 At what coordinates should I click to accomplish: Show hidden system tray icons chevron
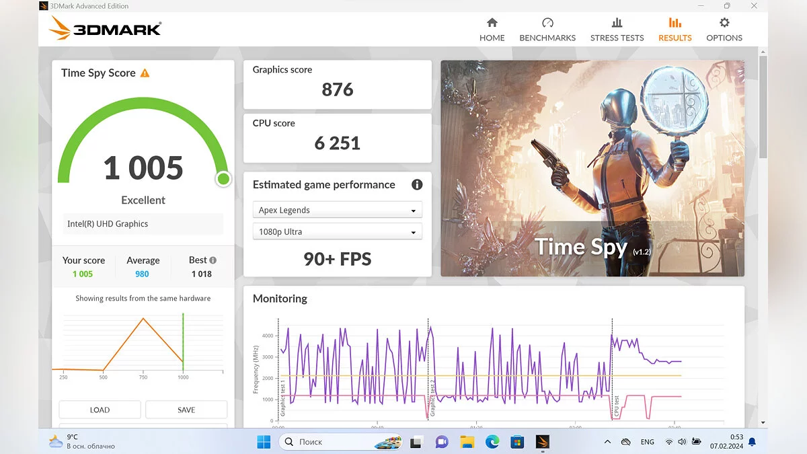(607, 442)
